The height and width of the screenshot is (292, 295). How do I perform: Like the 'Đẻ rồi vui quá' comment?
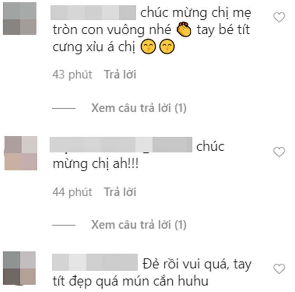pos(279,269)
